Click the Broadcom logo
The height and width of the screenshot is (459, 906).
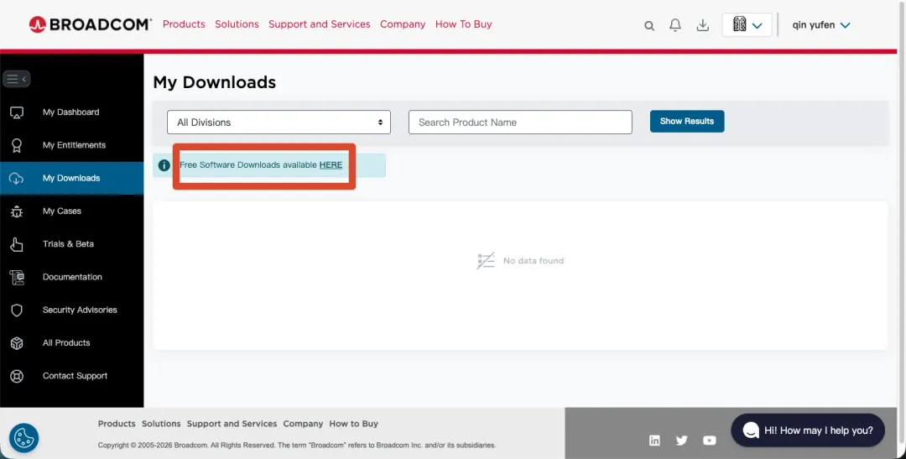click(x=90, y=24)
